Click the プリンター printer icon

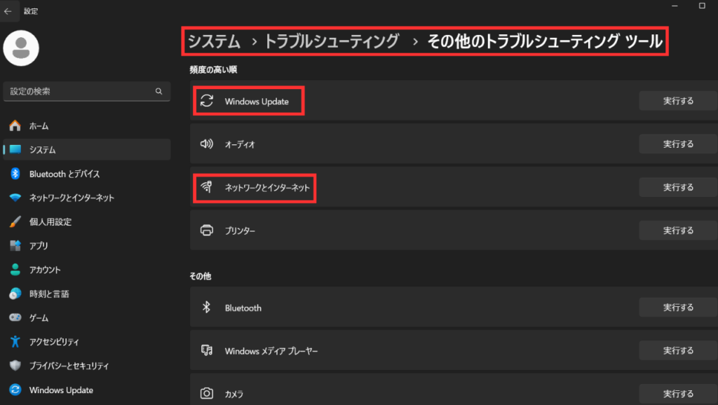coord(207,231)
